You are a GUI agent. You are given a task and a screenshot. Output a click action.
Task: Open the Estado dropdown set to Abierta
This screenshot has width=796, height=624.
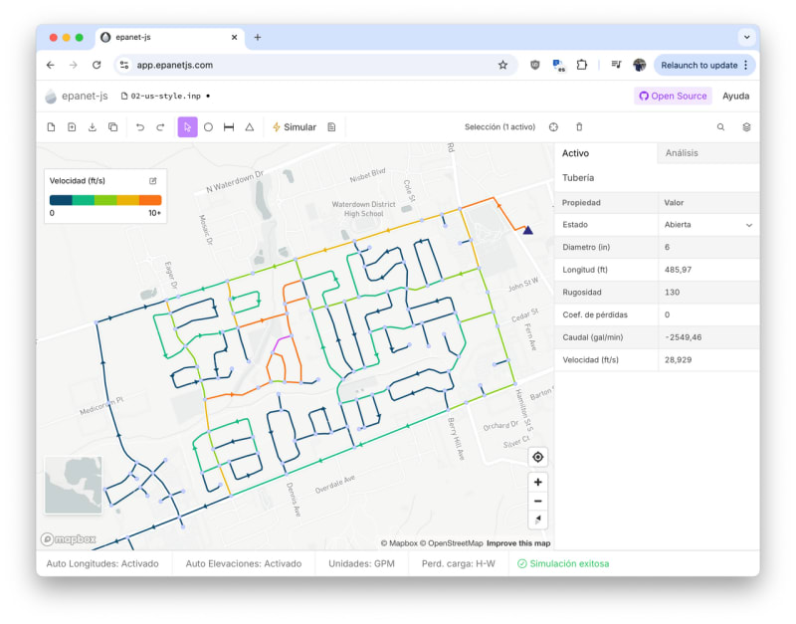(706, 225)
